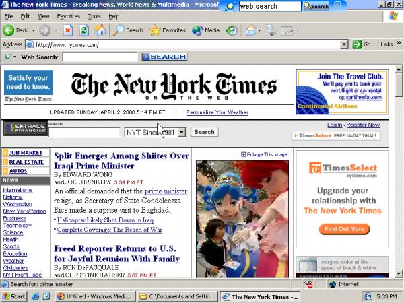Open the web search toolbar options dropdown
This screenshot has width=404, height=303.
(x=15, y=57)
